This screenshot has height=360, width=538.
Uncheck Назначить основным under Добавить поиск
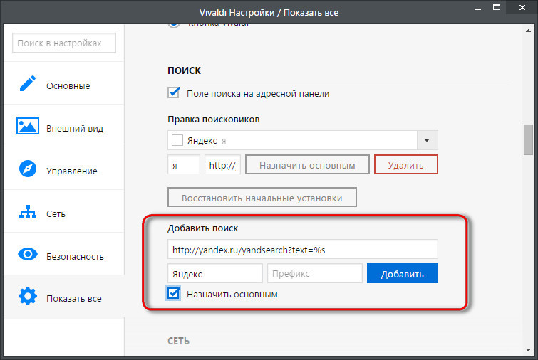[x=173, y=294]
